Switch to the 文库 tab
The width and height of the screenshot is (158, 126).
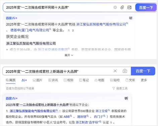(130, 80)
